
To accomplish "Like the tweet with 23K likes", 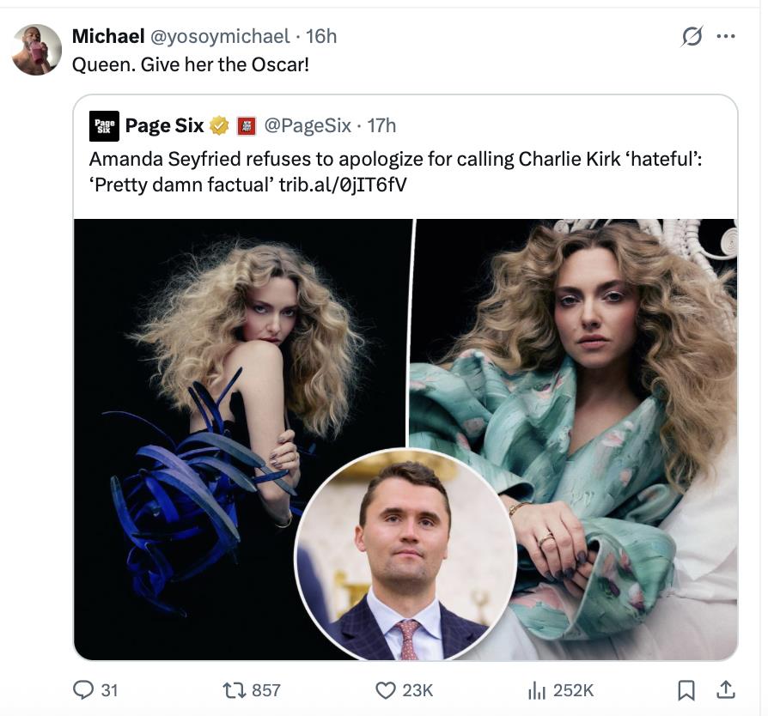I will [x=387, y=689].
